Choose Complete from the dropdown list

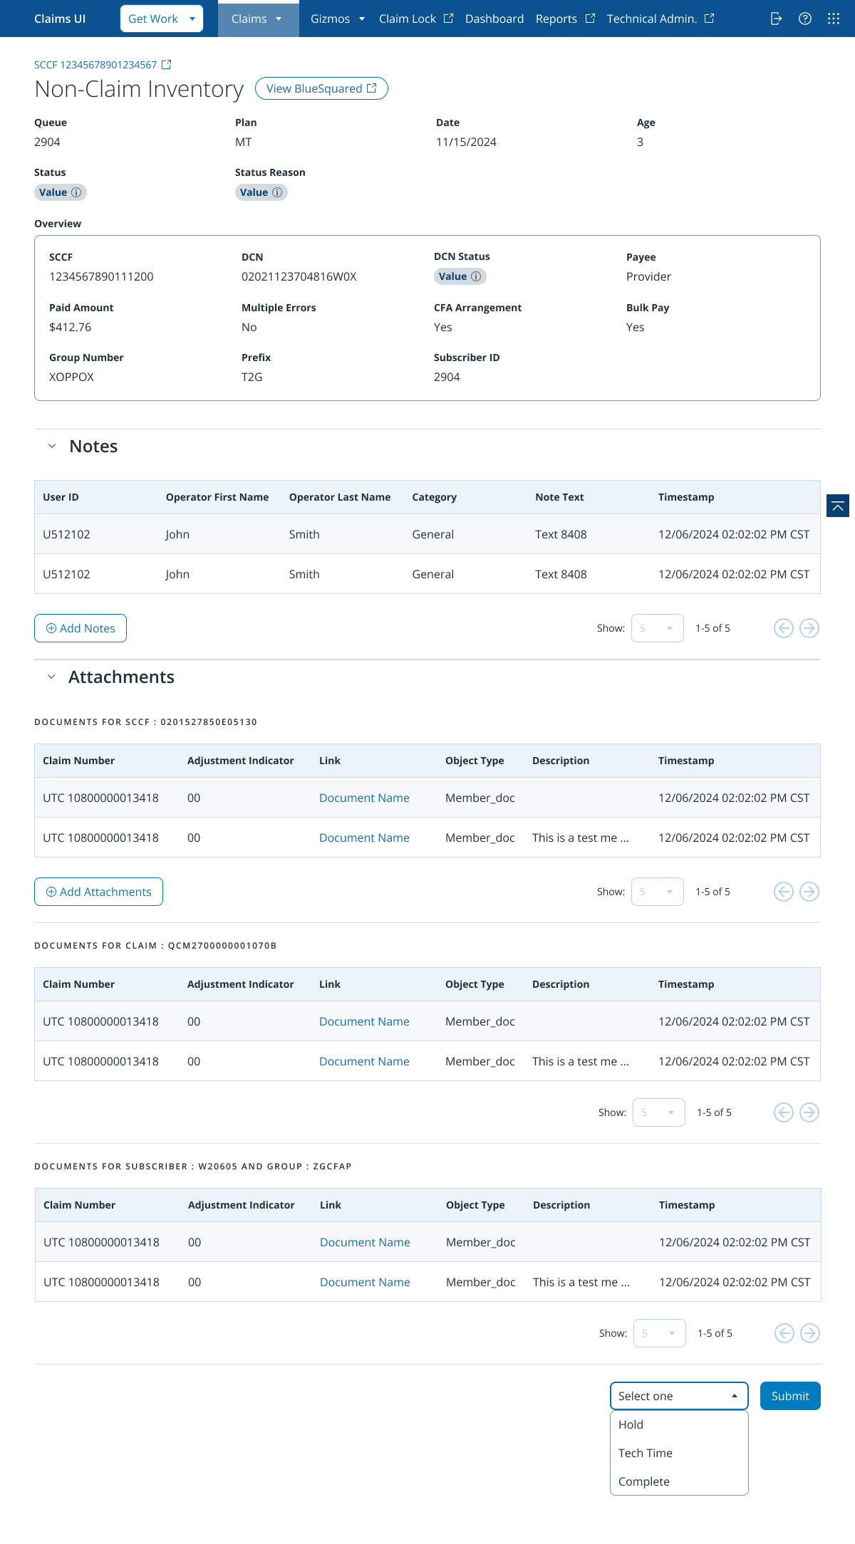(x=679, y=1481)
